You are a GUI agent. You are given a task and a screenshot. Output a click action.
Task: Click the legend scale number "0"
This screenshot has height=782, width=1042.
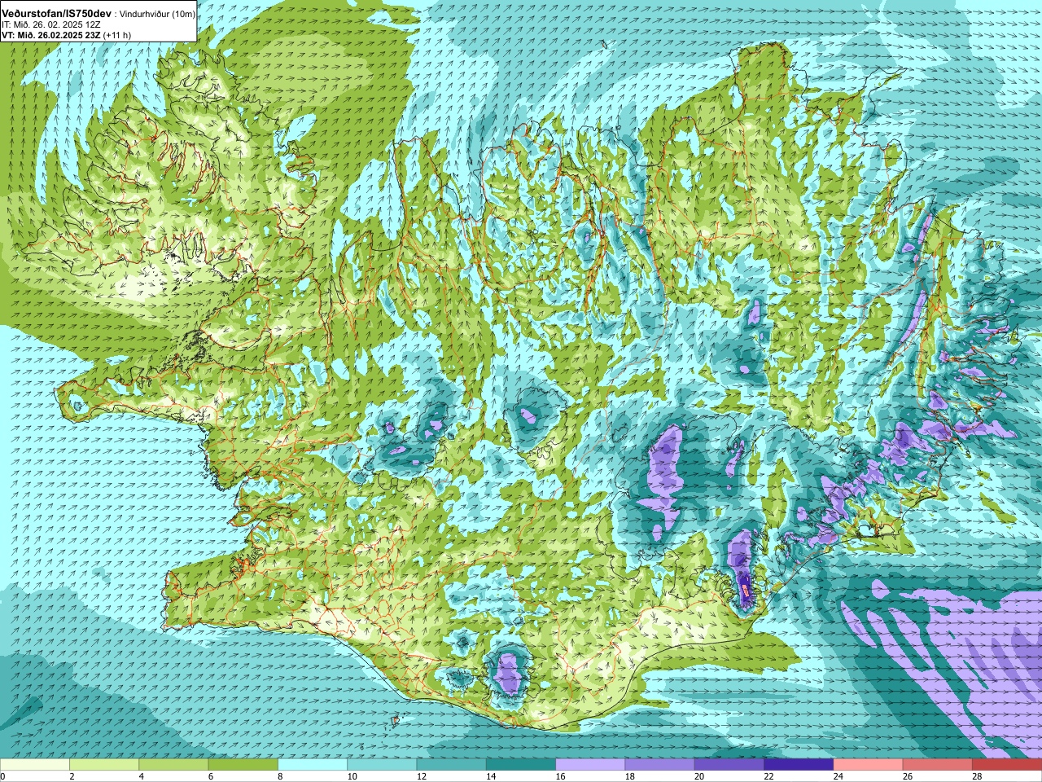pyautogui.click(x=3, y=776)
